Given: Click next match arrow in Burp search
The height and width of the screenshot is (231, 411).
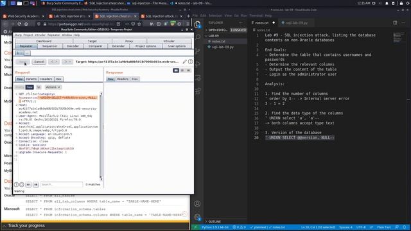Looking at the screenshot, I should (36, 184).
